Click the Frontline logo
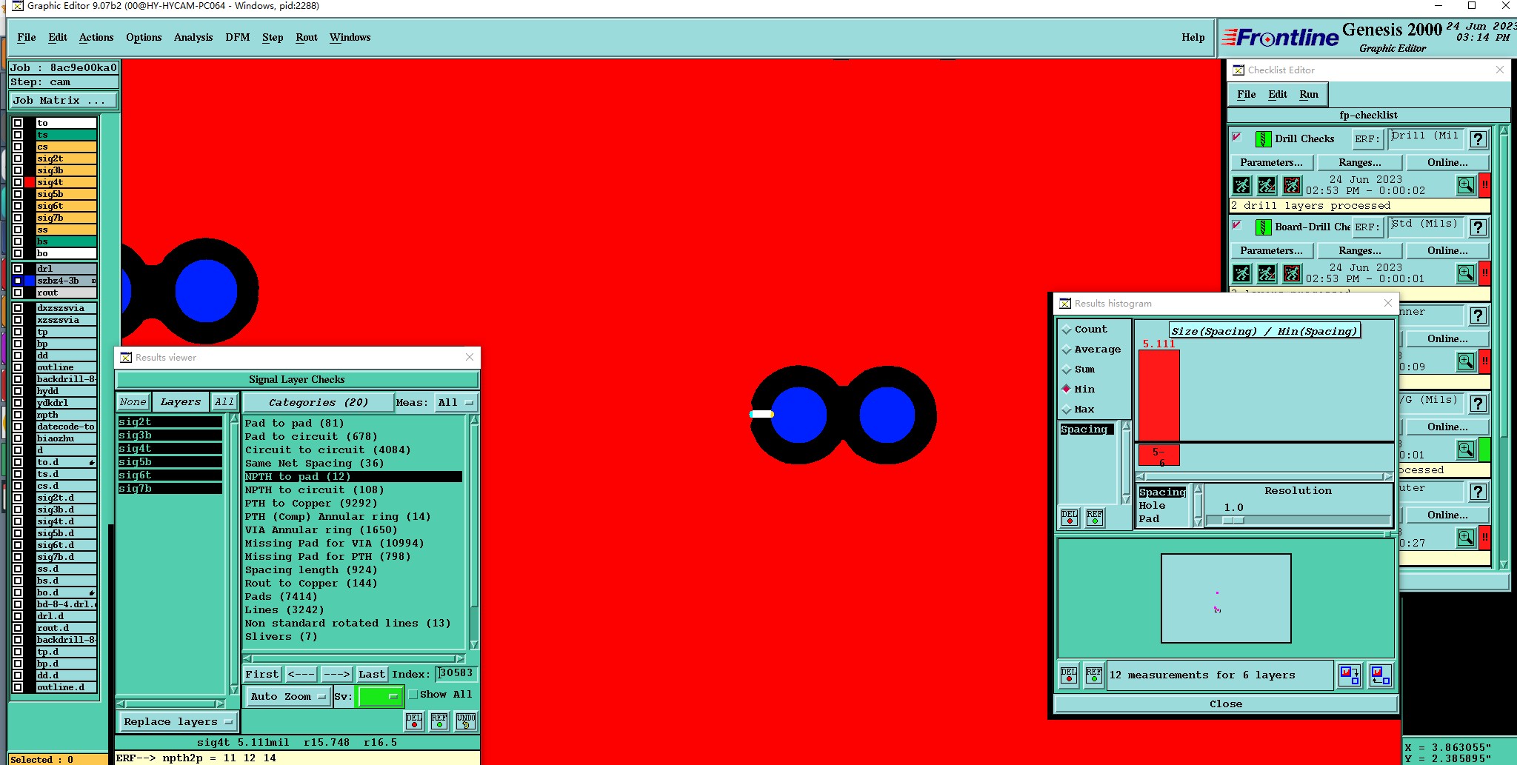Screen dimensions: 1517x765 [x=1280, y=37]
